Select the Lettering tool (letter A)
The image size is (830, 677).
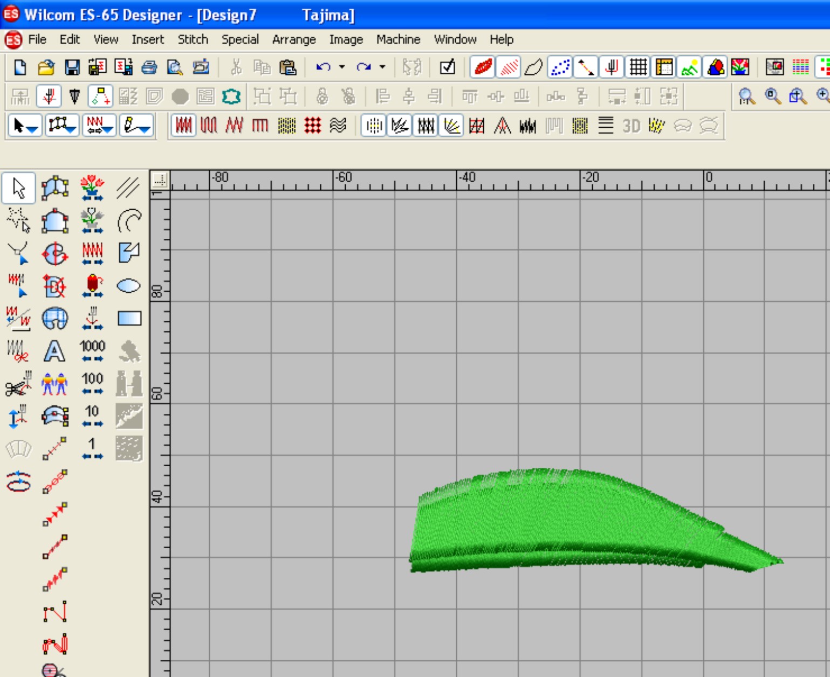click(54, 351)
